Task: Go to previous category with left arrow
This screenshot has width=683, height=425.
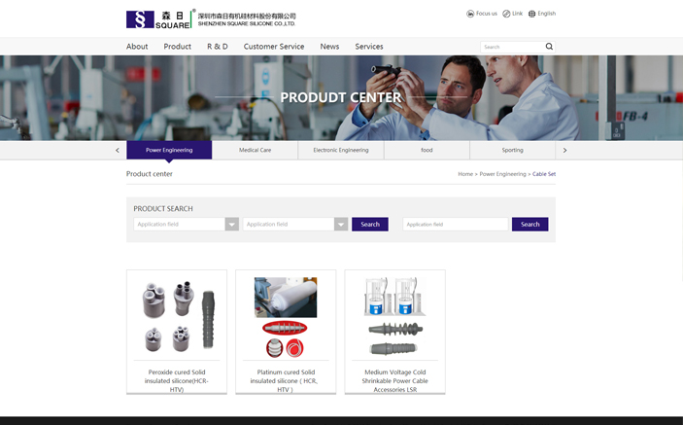Action: (x=118, y=151)
